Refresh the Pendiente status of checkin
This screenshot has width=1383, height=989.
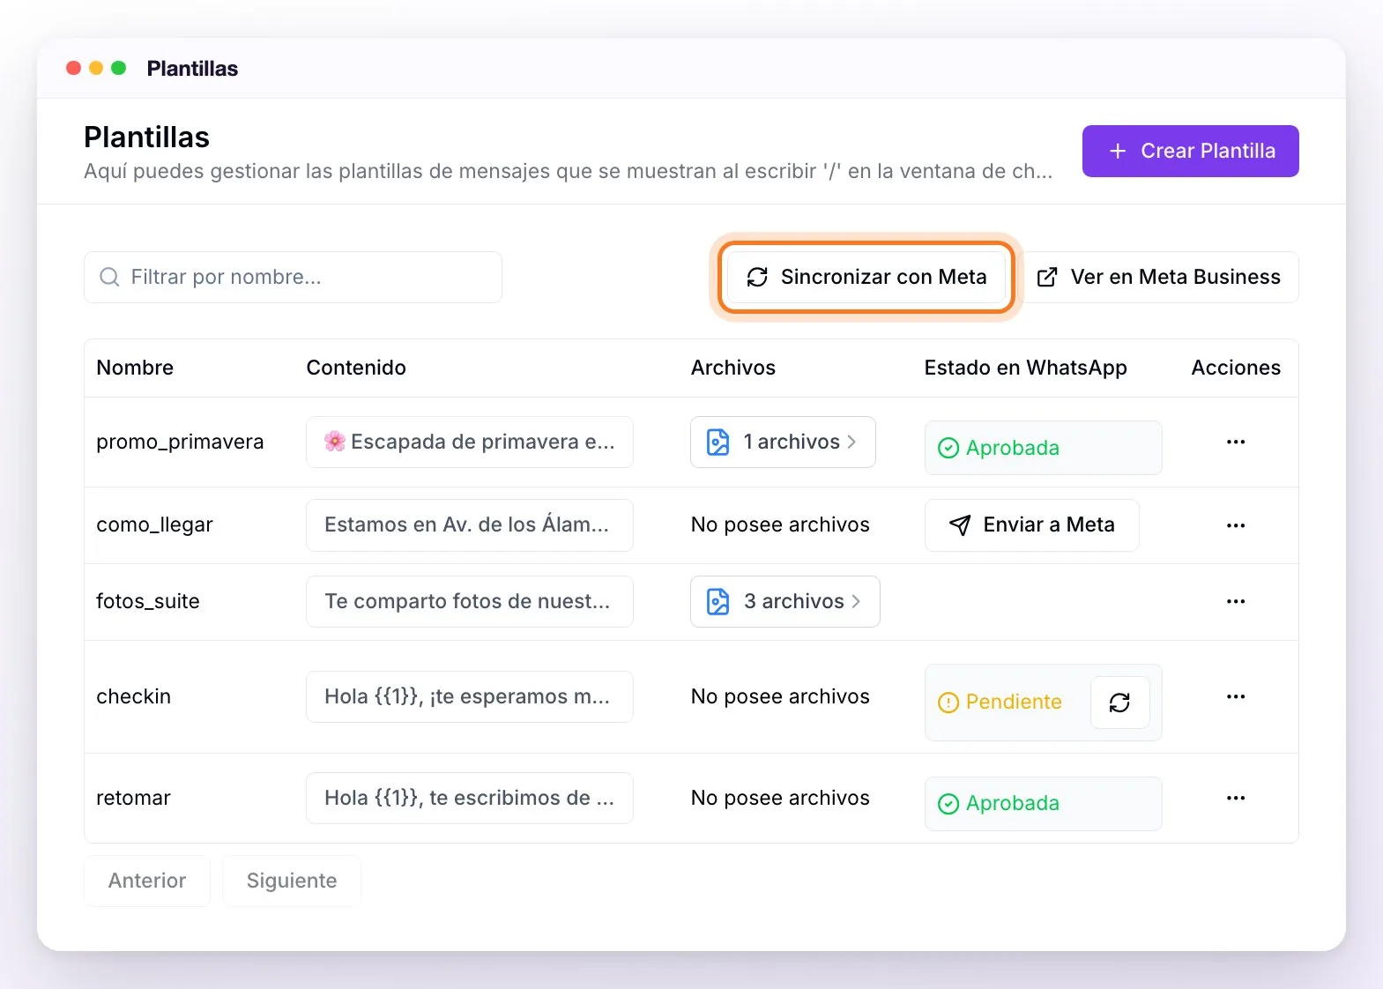(1119, 703)
